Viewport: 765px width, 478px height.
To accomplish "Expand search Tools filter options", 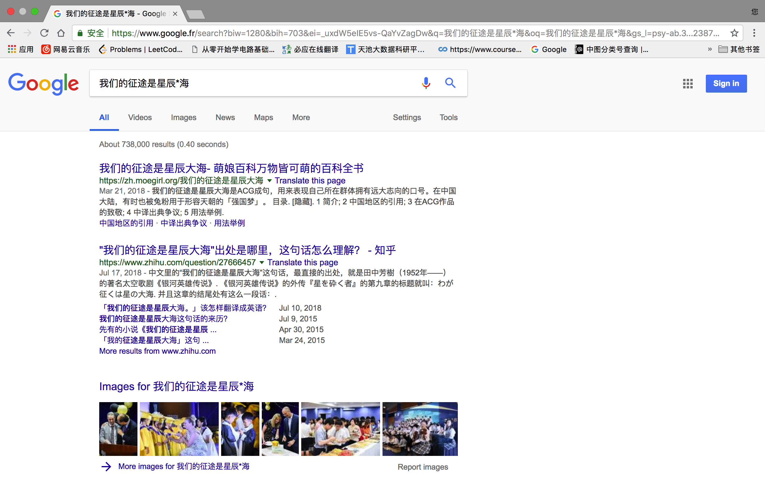I will [x=448, y=117].
